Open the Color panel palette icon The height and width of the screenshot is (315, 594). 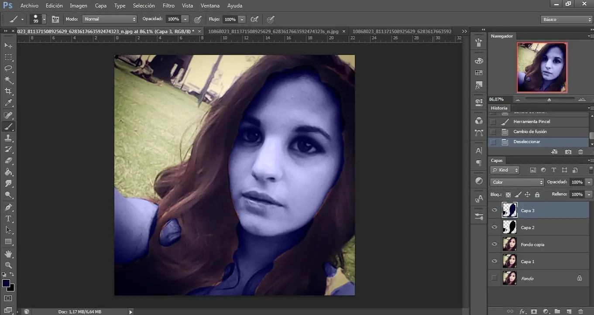pos(479,61)
